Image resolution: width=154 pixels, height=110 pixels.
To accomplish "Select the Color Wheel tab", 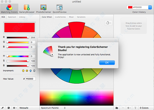I will point(47,17).
